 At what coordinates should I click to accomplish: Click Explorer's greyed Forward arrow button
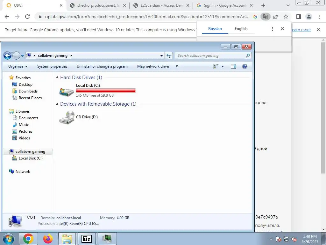pos(16,56)
